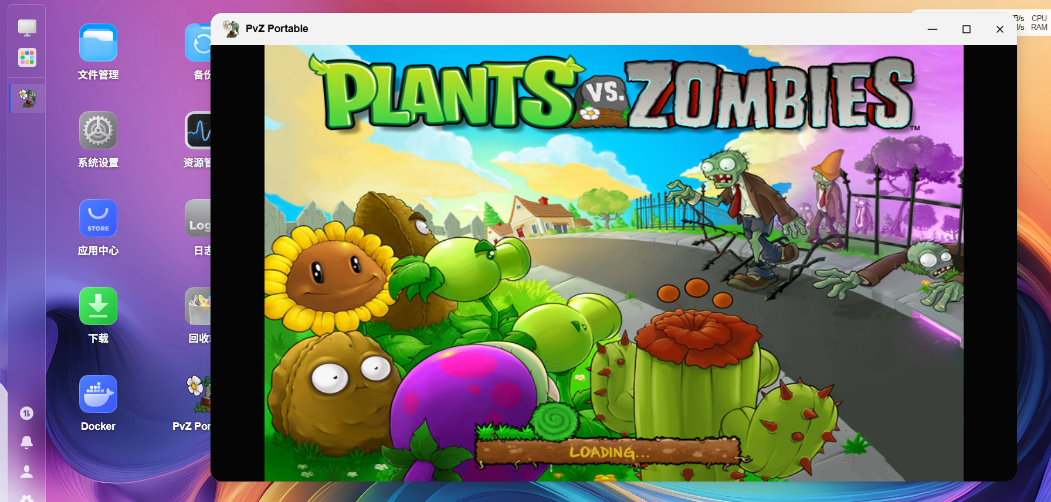Viewport: 1051px width, 502px height.
Task: Open the 应用中心 store icon
Action: pyautogui.click(x=98, y=218)
